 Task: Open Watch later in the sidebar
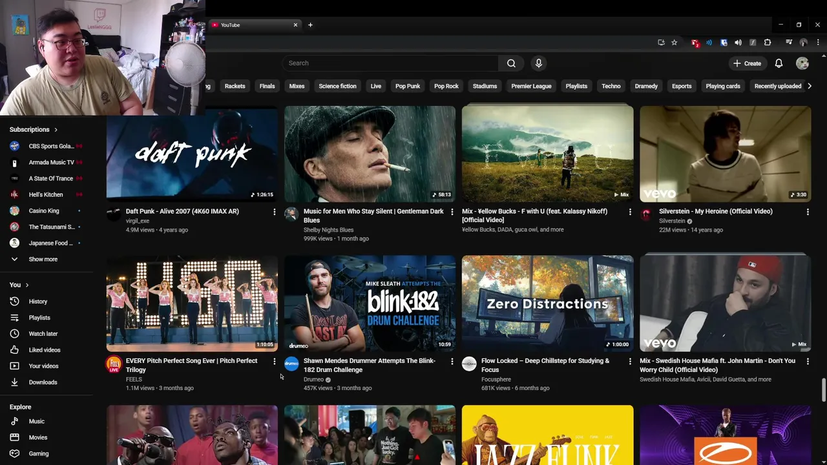point(43,334)
